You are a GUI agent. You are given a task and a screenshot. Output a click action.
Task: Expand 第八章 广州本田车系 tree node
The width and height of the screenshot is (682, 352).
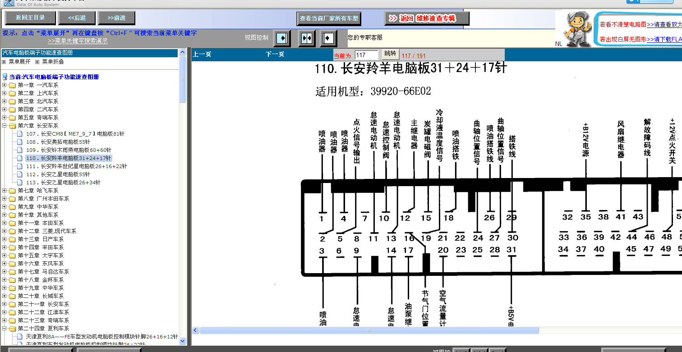coord(5,199)
